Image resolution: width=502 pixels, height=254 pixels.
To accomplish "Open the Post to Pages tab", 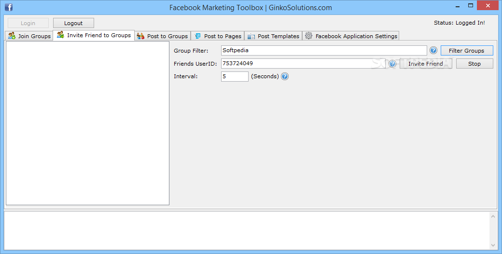I will [x=218, y=36].
